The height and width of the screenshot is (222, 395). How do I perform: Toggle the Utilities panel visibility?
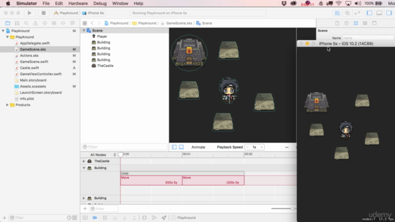point(389,13)
